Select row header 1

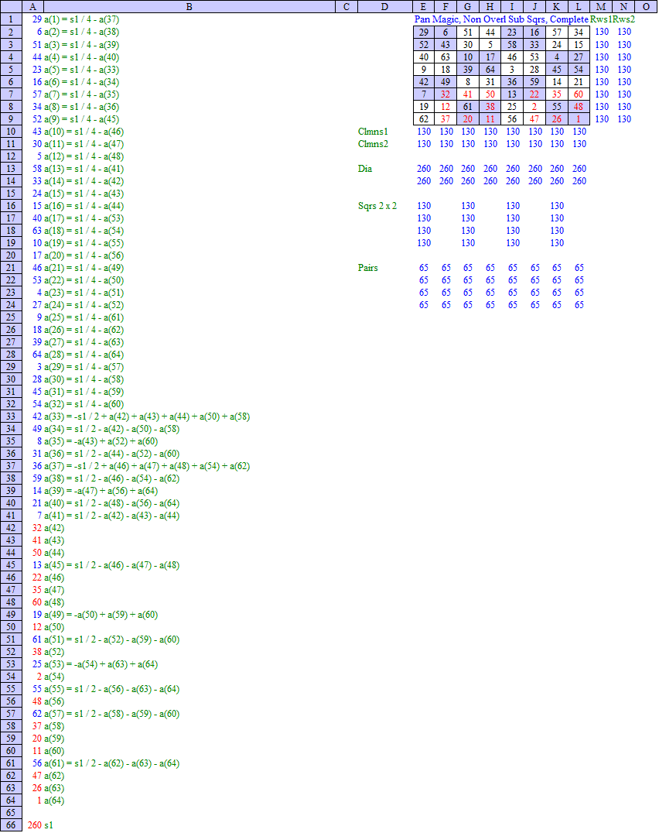click(11, 19)
